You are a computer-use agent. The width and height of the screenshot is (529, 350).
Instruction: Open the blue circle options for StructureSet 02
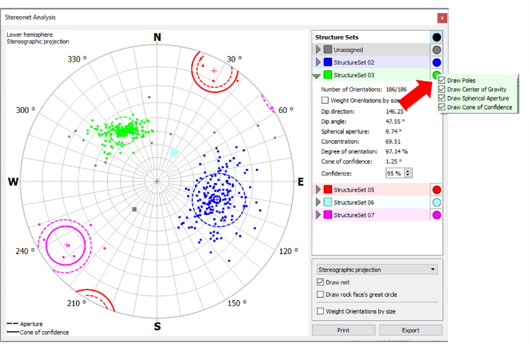tap(436, 62)
